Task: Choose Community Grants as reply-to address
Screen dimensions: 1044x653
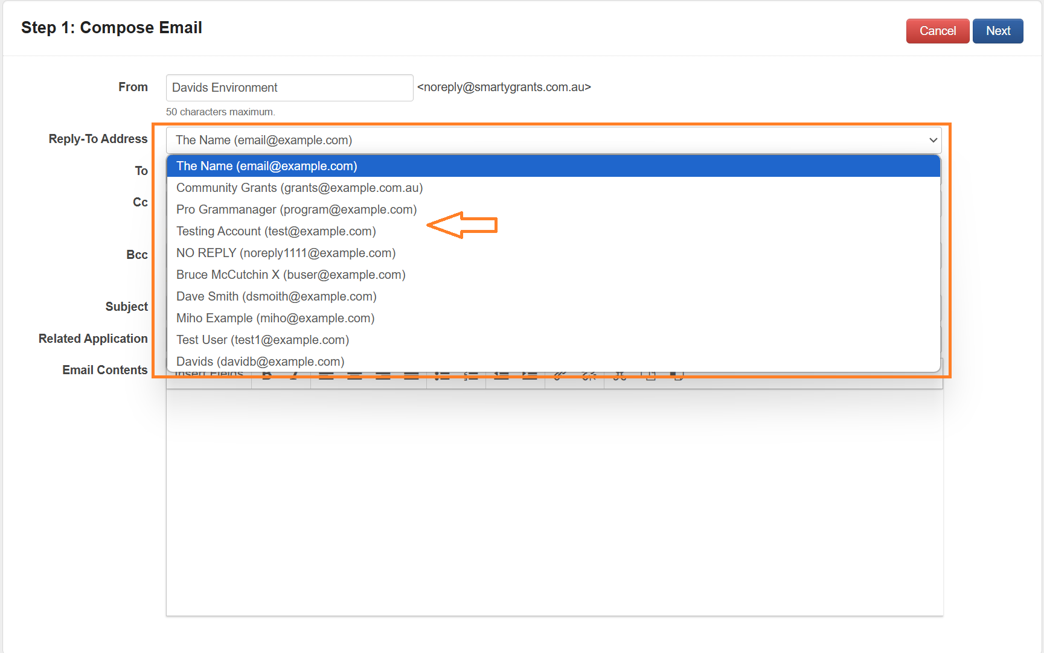Action: tap(299, 188)
